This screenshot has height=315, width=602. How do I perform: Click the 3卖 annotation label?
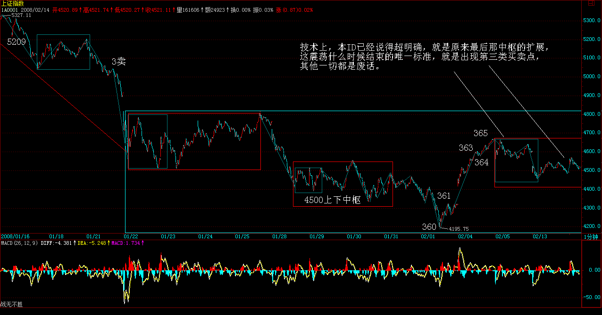click(118, 62)
